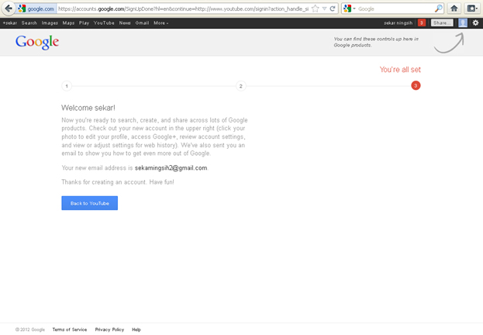The height and width of the screenshot is (335, 483).
Task: Open the Privacy Policy link
Action: [x=109, y=330]
